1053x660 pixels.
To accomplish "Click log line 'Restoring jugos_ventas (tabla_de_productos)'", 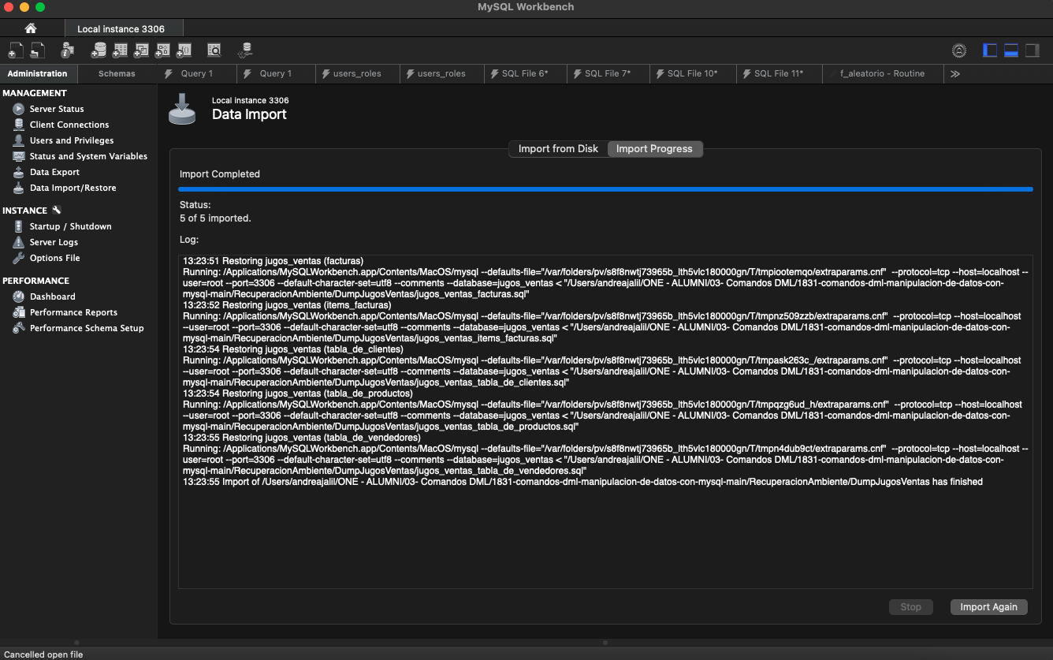I will point(298,393).
